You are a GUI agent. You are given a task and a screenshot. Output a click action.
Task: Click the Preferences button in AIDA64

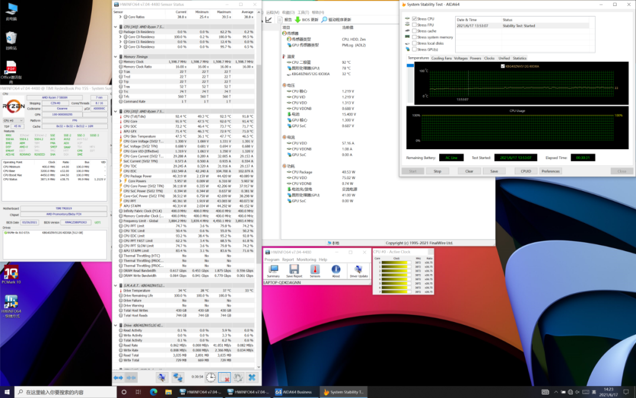tap(550, 171)
